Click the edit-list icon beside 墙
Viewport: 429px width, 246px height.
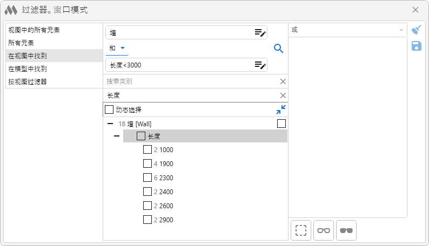pos(260,32)
